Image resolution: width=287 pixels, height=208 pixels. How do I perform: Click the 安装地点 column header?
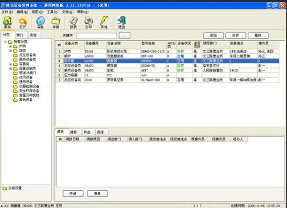(x=243, y=45)
